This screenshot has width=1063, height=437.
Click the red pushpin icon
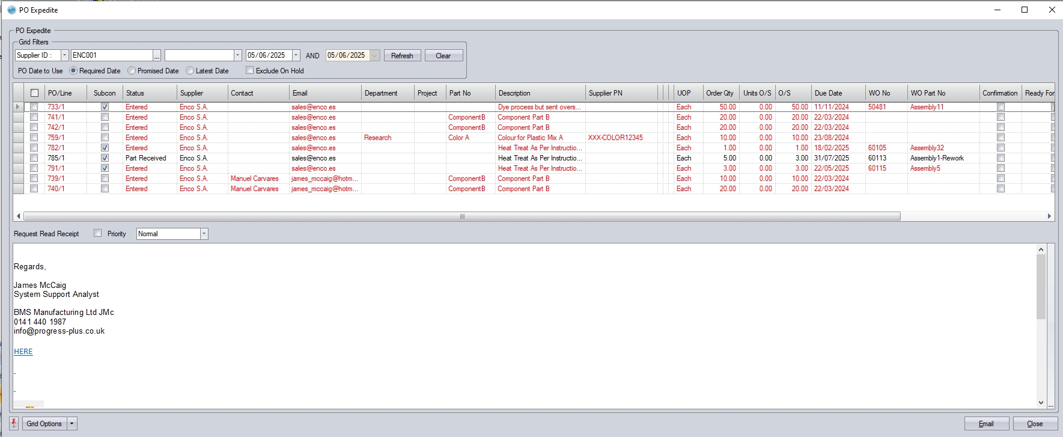point(14,424)
